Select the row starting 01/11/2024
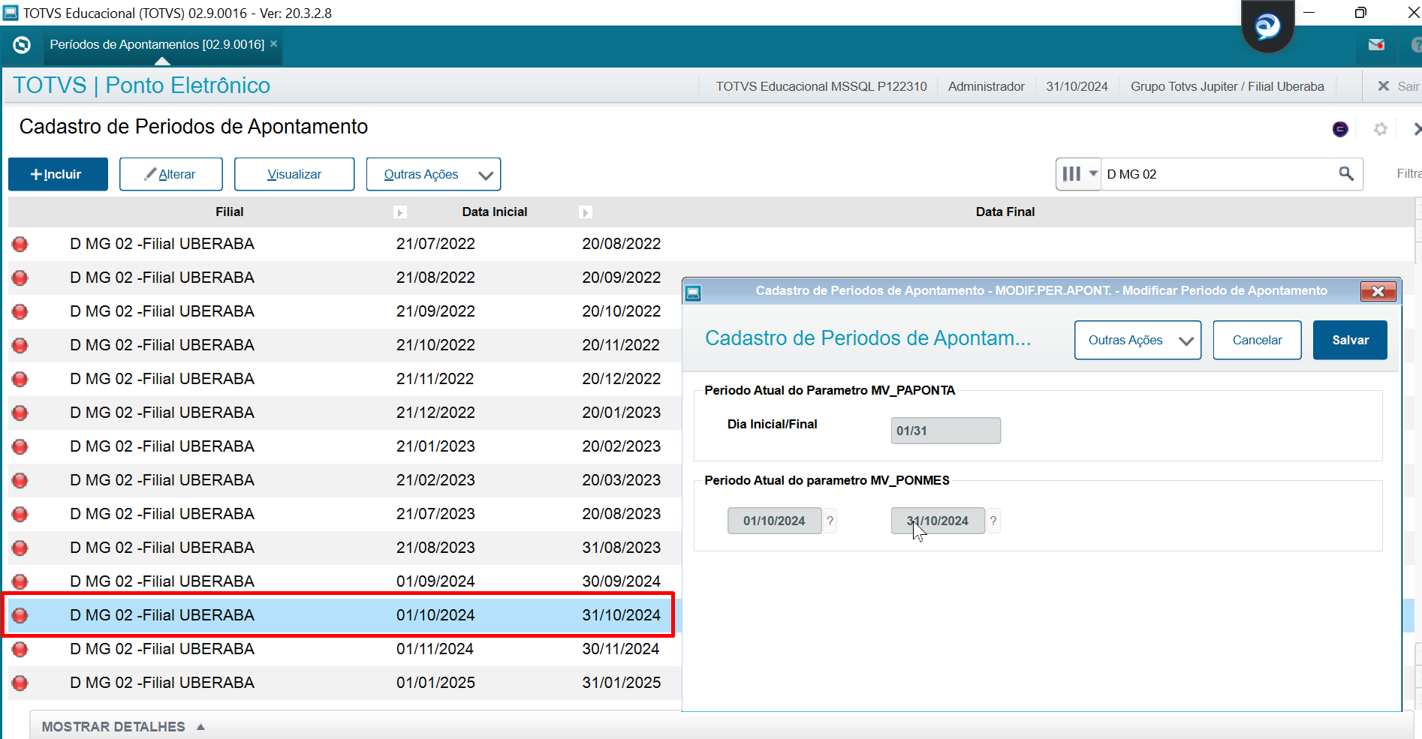1422x739 pixels. pyautogui.click(x=345, y=649)
